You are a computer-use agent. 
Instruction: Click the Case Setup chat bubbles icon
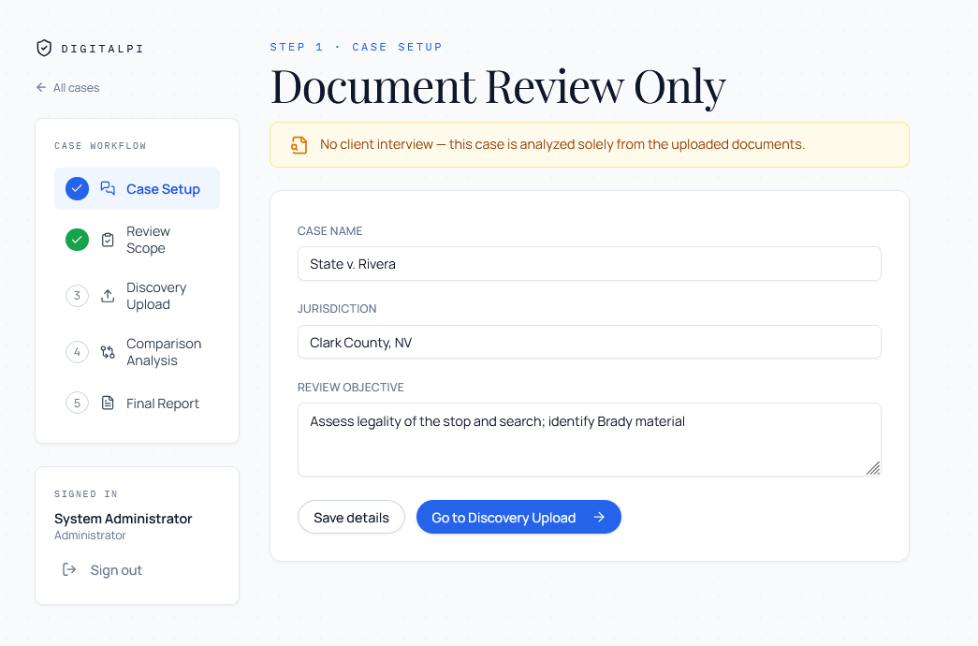[108, 188]
